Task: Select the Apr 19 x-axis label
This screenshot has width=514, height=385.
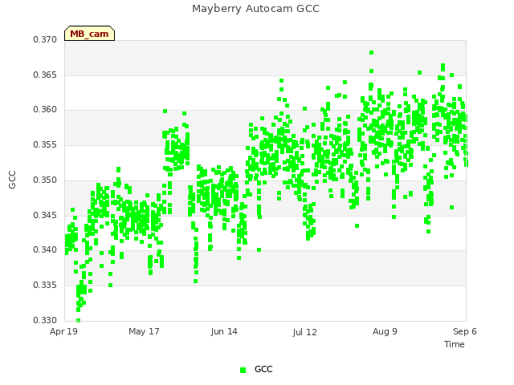Action: coord(63,331)
